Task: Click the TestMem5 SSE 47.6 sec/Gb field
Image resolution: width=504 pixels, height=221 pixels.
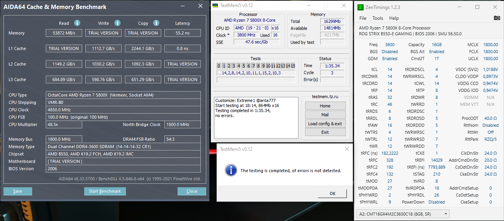Action: pos(256,42)
